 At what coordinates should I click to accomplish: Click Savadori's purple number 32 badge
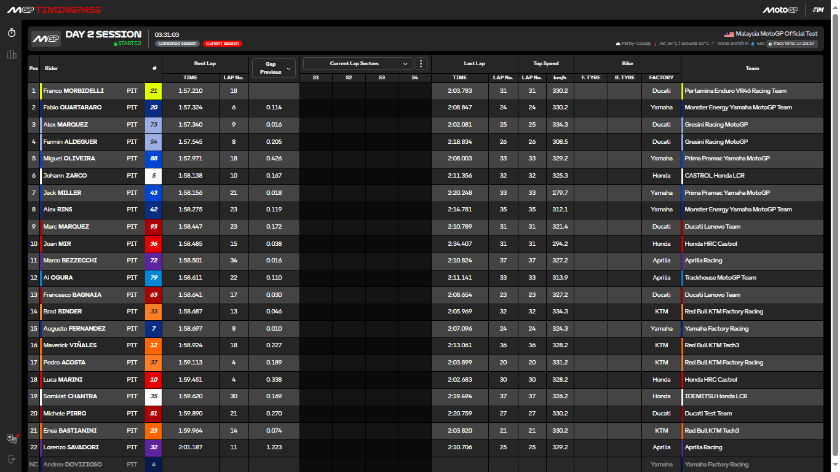coord(153,447)
